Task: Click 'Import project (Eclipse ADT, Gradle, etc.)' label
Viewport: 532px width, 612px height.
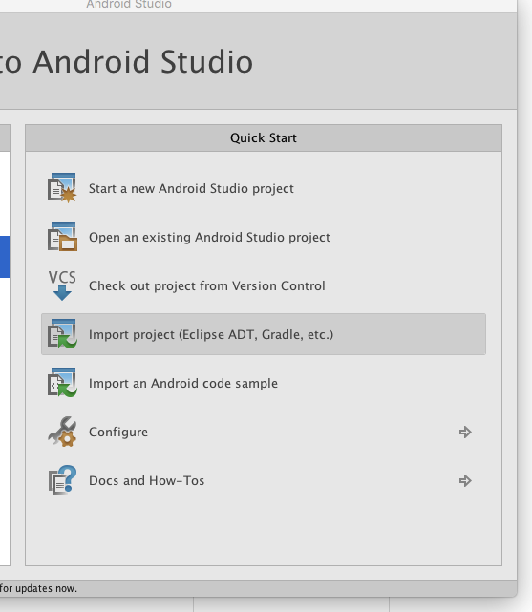Action: click(211, 335)
